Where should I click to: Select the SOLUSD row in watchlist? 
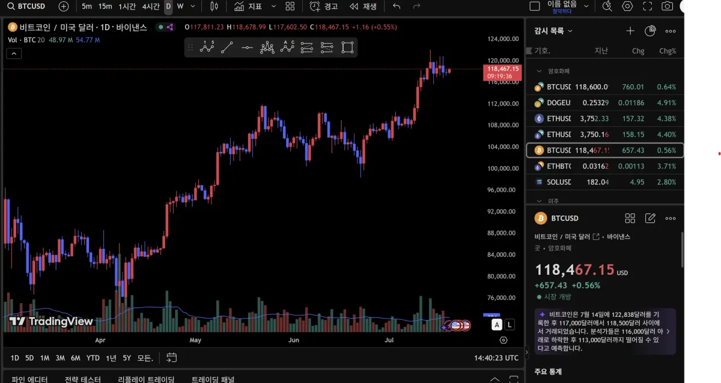605,182
